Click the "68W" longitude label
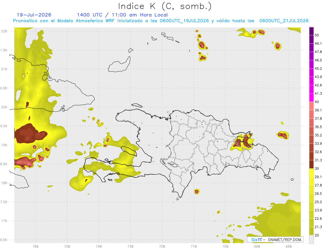Image resolution: width=324 pixels, height=250 pixels. [289, 246]
